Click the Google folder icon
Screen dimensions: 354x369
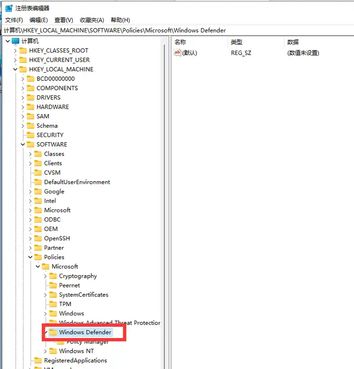point(38,191)
